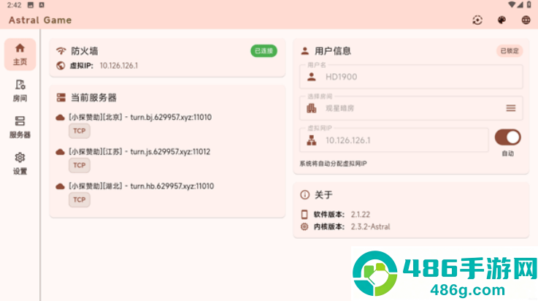Click the 虚拟网IP input field
Screen dimensions: 538x301
394,140
